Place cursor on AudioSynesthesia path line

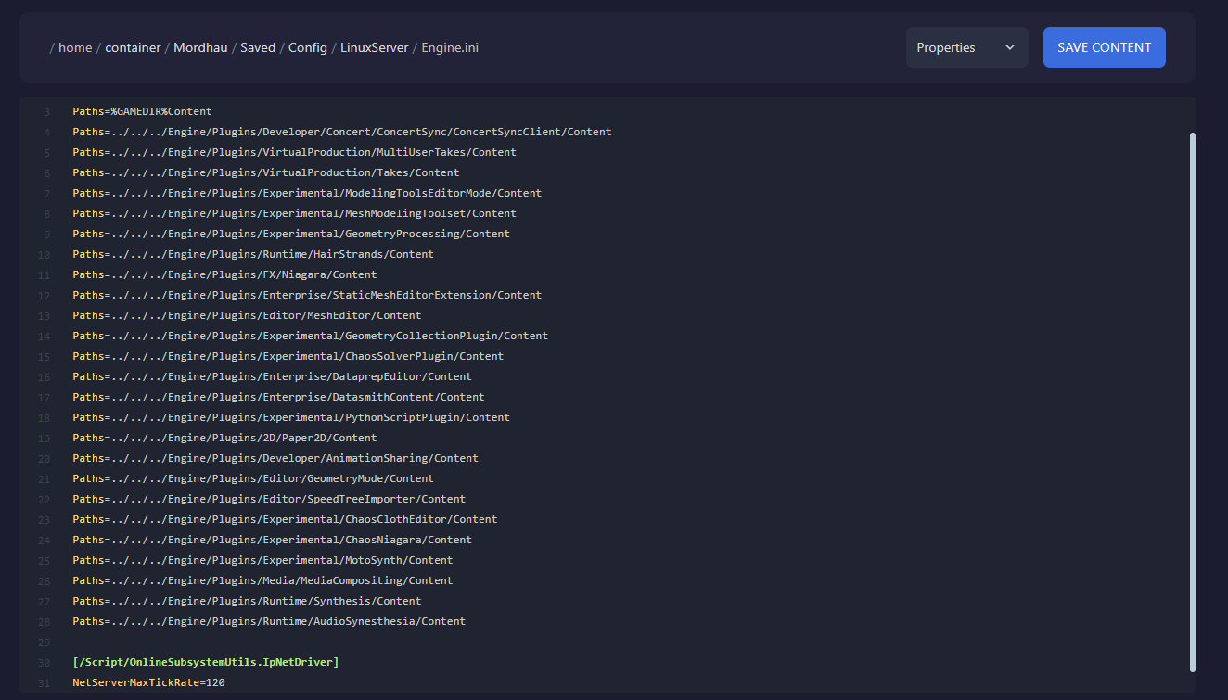269,621
